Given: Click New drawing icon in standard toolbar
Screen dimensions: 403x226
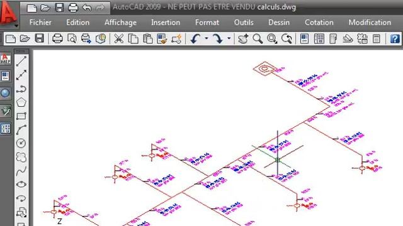Looking at the screenshot, I should coord(11,39).
